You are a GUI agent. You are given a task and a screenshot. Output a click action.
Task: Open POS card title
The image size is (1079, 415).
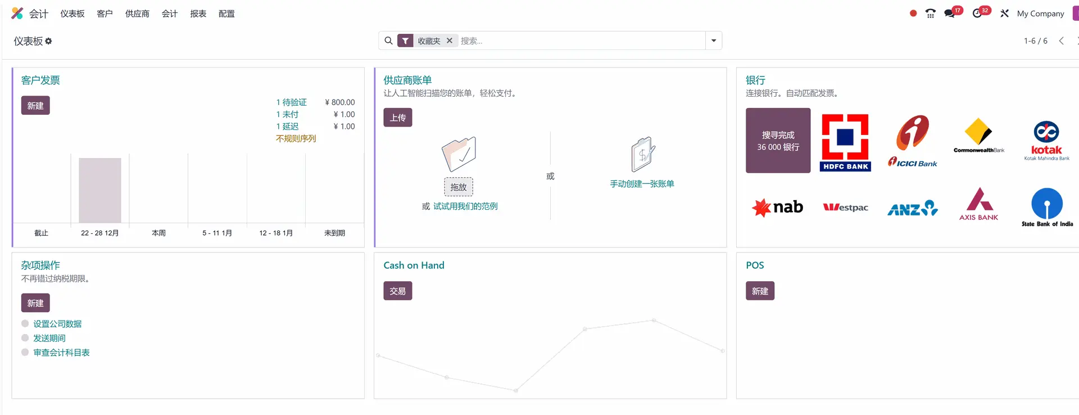[755, 265]
